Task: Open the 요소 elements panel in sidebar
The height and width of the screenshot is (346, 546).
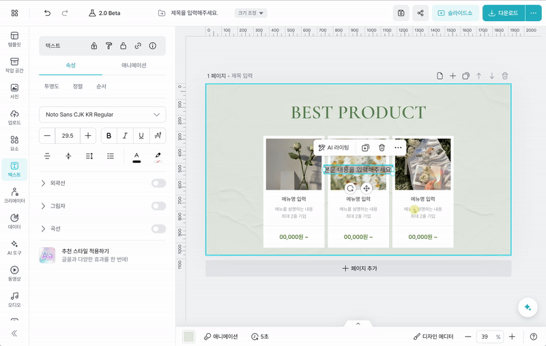Action: pyautogui.click(x=14, y=143)
